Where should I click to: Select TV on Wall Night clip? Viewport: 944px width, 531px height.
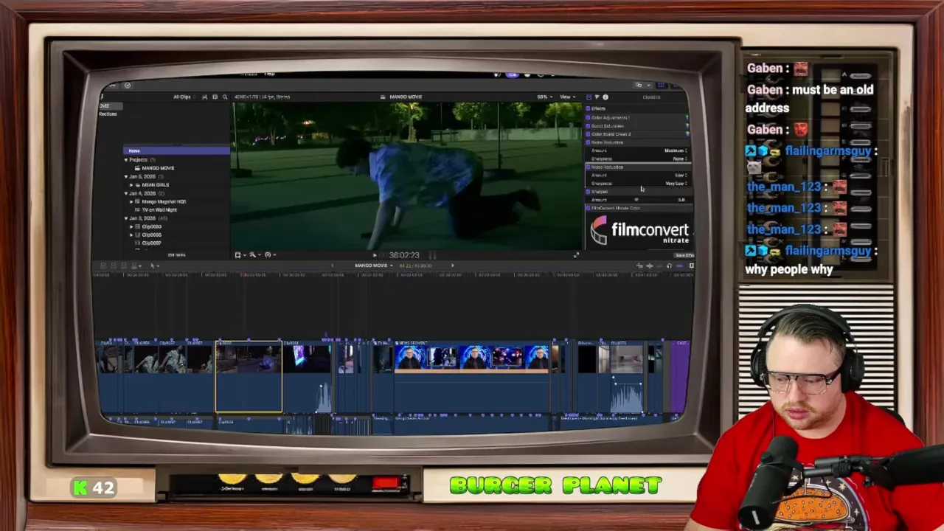(x=159, y=210)
